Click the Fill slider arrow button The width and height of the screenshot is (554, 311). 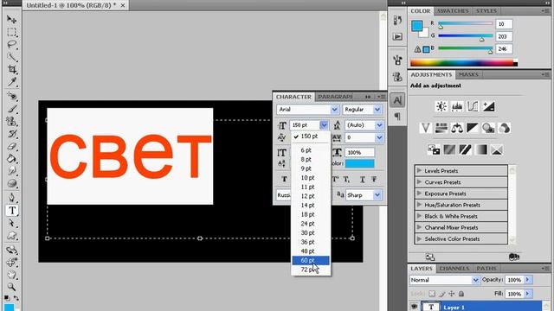coord(528,294)
